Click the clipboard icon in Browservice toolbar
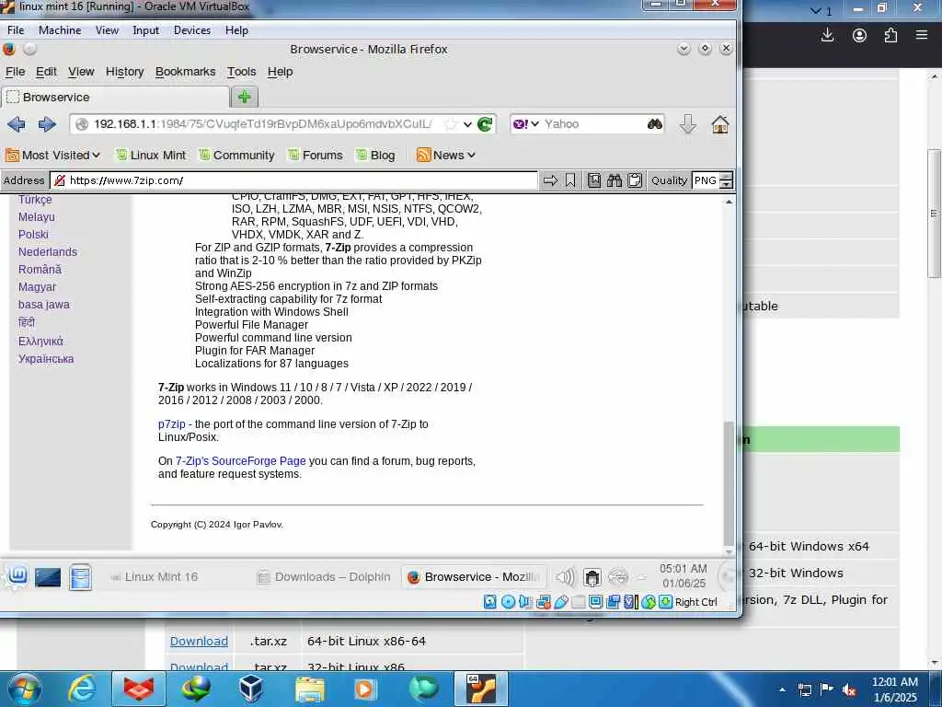 pos(635,180)
